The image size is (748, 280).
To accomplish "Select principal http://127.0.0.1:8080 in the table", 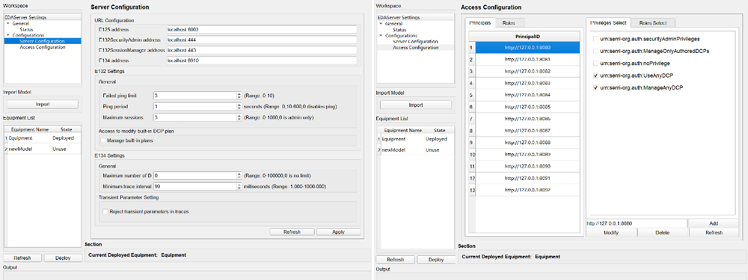I will [528, 48].
